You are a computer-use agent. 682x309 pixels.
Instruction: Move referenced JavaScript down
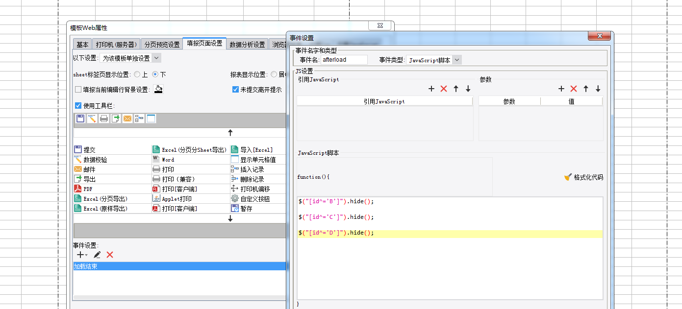pos(468,89)
